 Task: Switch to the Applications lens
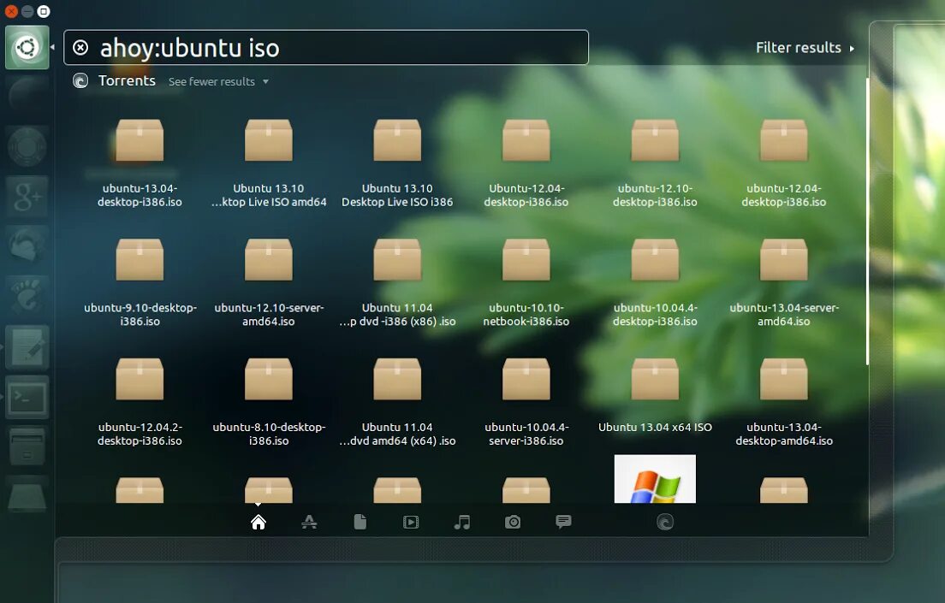pyautogui.click(x=309, y=522)
